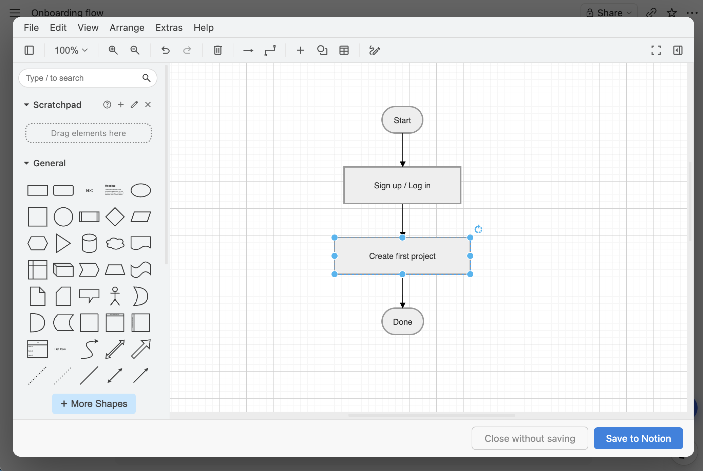Open the 100% zoom level dropdown

[x=71, y=50]
